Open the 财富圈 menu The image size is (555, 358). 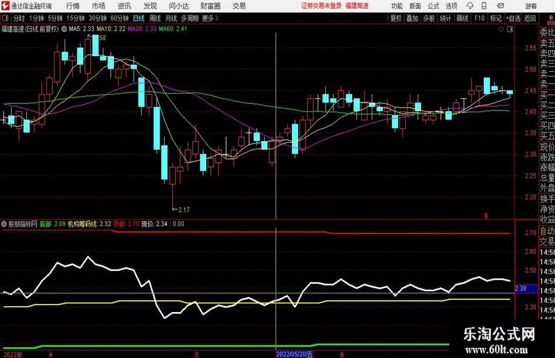(210, 6)
